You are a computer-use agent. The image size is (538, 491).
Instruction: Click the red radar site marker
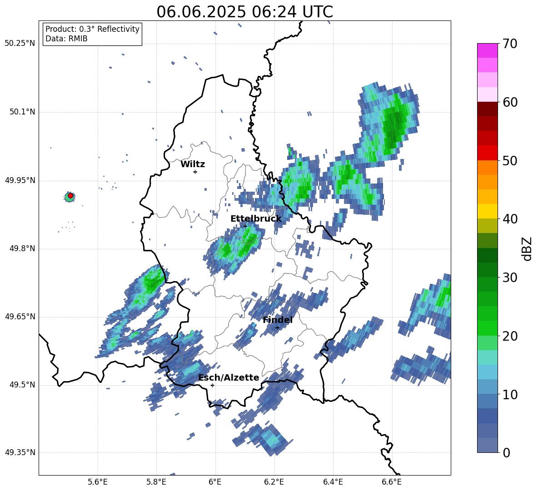click(x=70, y=195)
